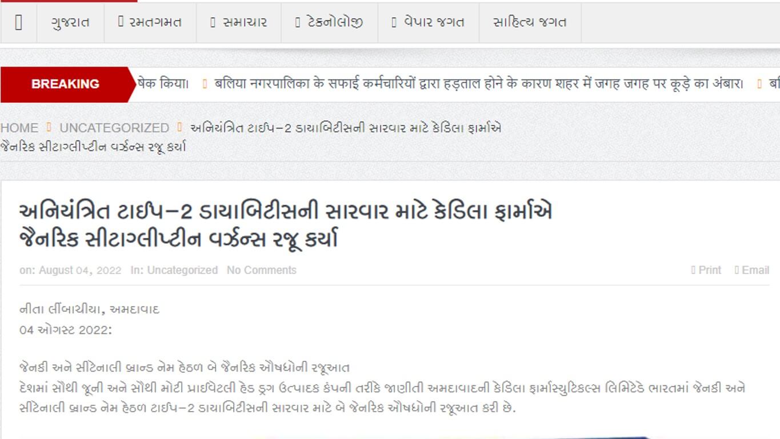Screen dimensions: 780x439
Task: Click the icon beside વેપાર જગત menu label
Action: [x=394, y=22]
